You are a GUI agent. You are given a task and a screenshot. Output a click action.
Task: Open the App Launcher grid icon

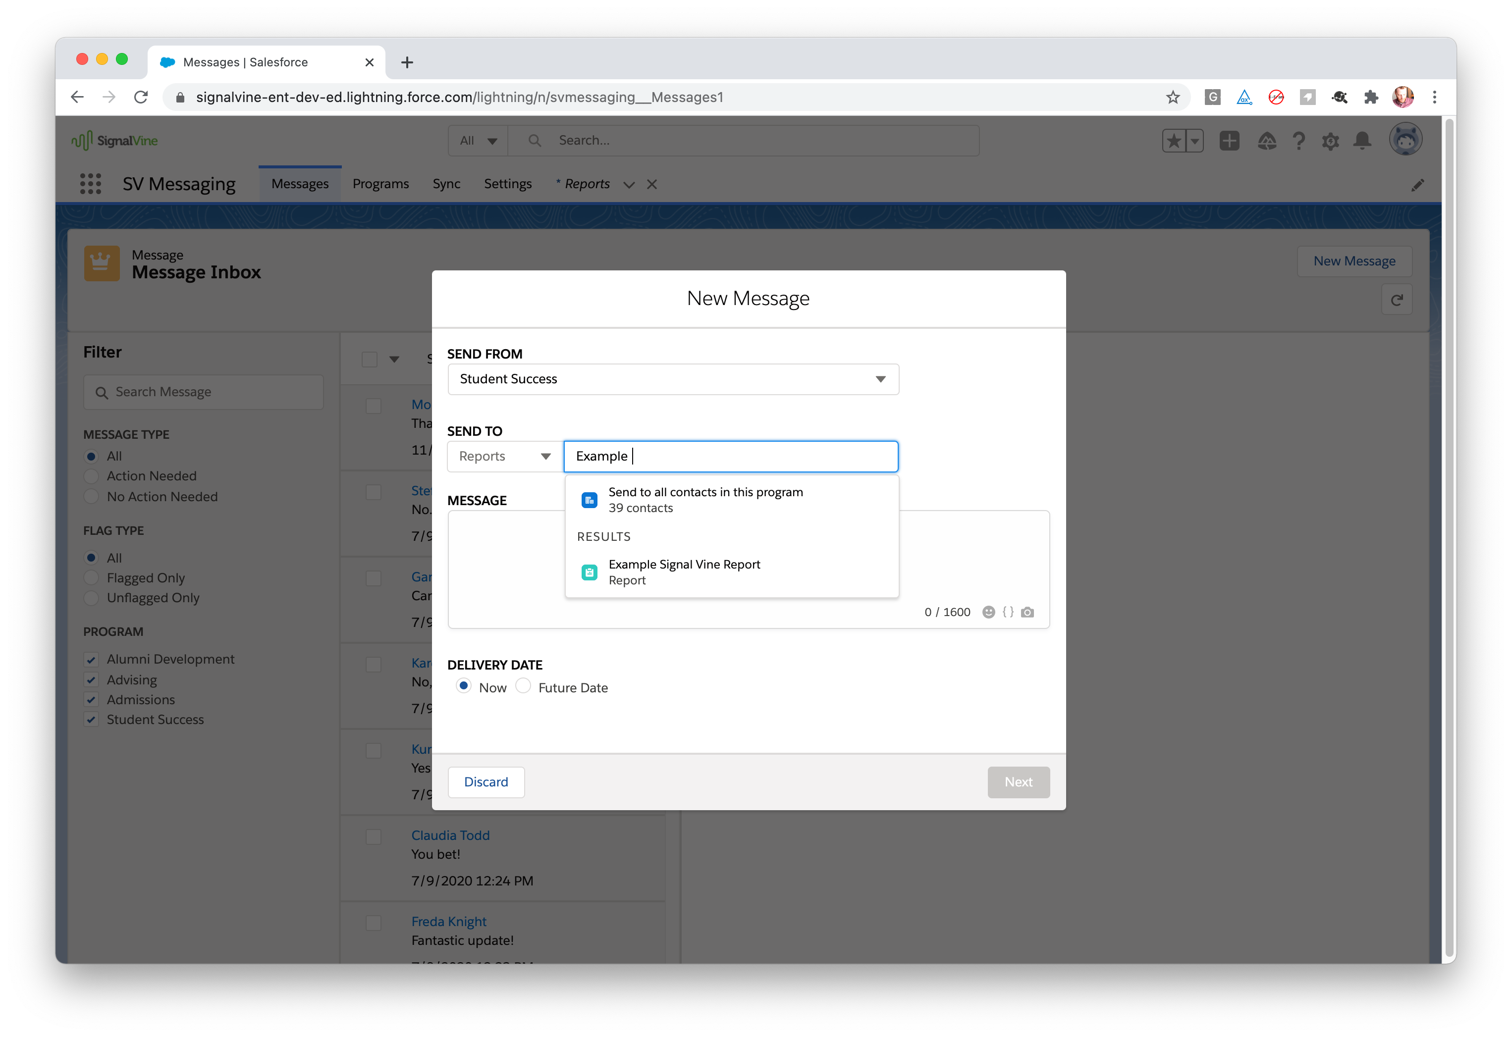[x=91, y=184]
